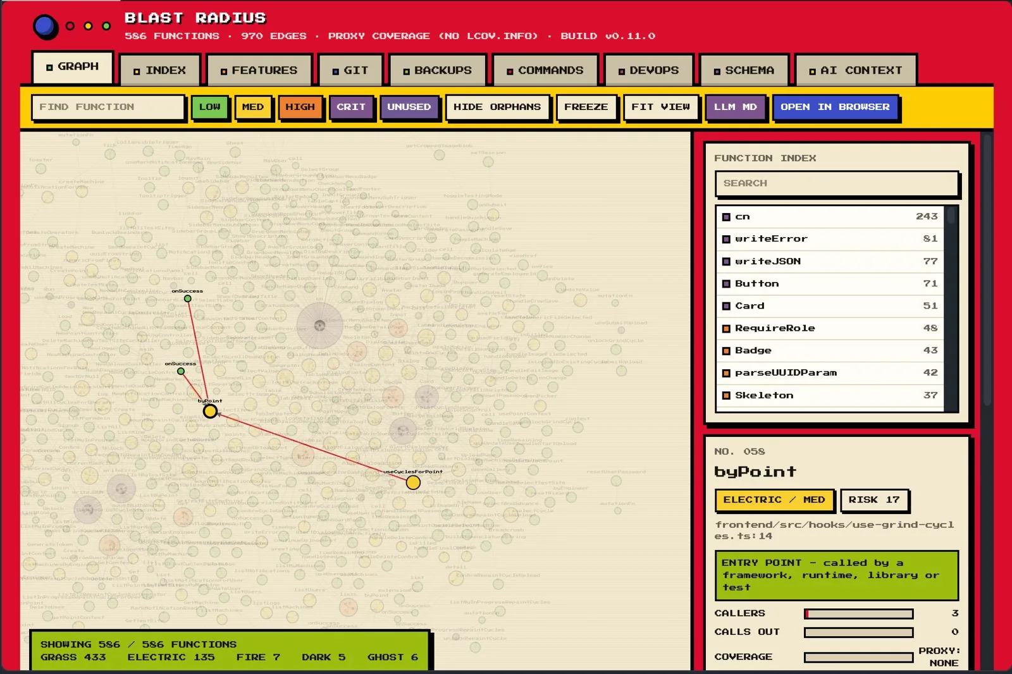Click the ELECTRIC / MED badge
The height and width of the screenshot is (674, 1012).
774,500
